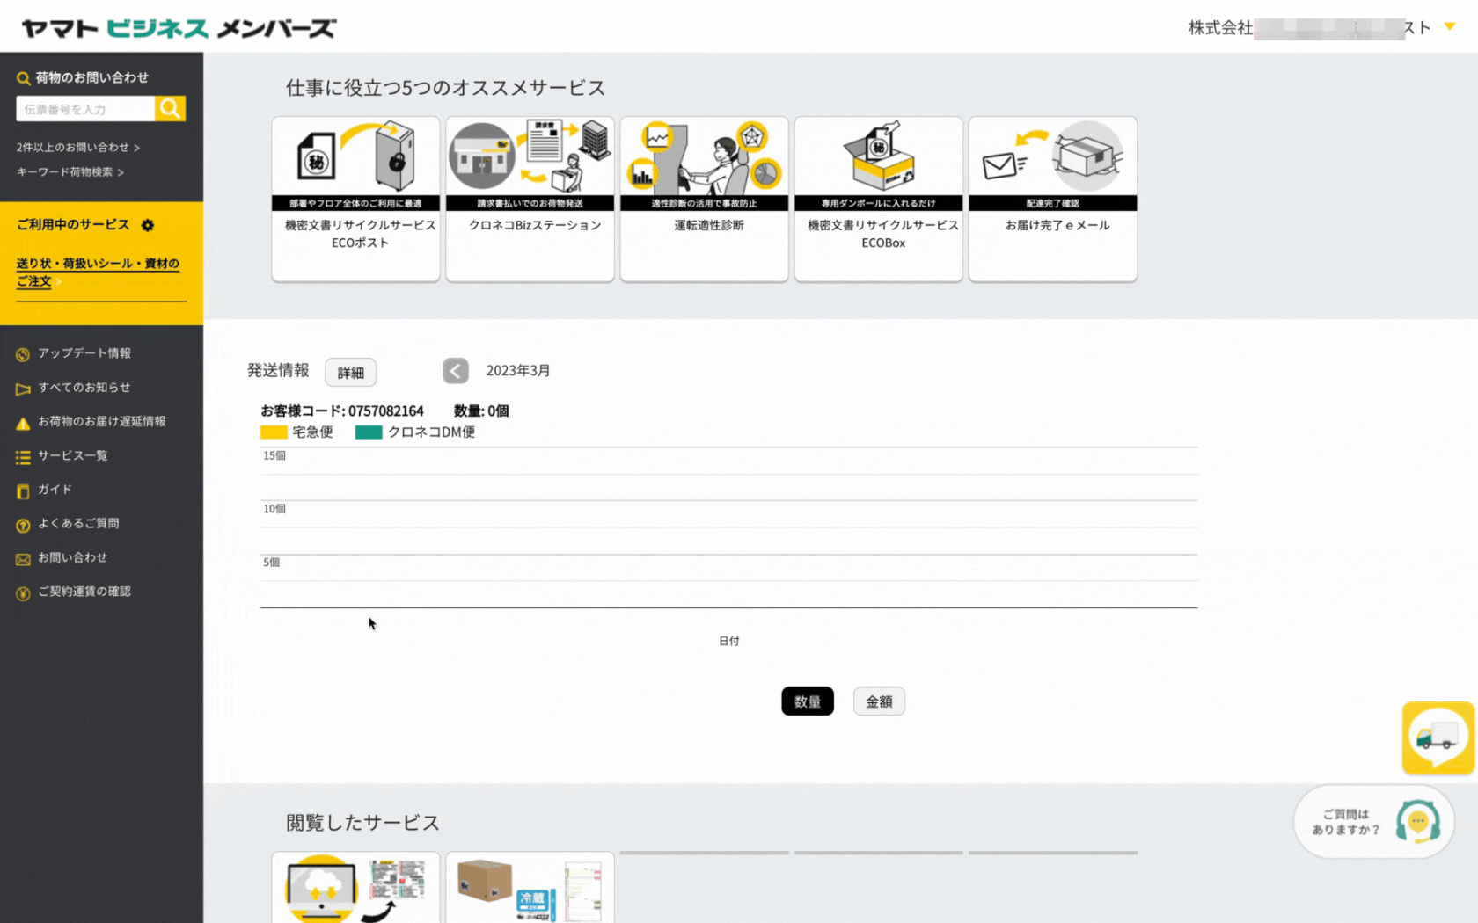Open お荷物のお届け遅延情報 menu item
The height and width of the screenshot is (923, 1478).
102,422
